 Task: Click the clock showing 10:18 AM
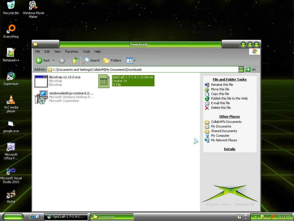tap(283, 217)
